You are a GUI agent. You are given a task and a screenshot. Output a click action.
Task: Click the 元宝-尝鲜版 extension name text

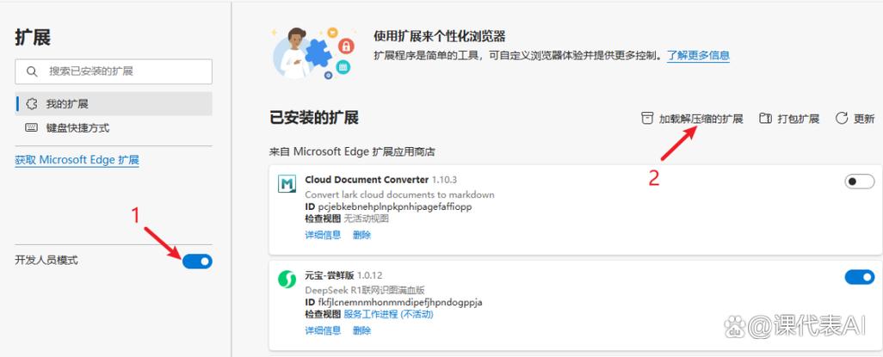click(330, 275)
